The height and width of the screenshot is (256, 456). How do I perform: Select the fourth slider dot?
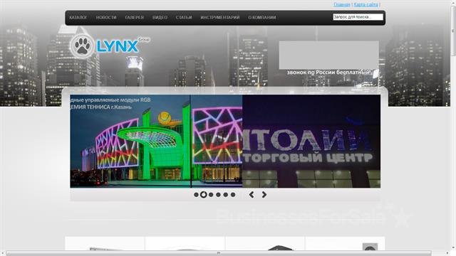coord(218,195)
